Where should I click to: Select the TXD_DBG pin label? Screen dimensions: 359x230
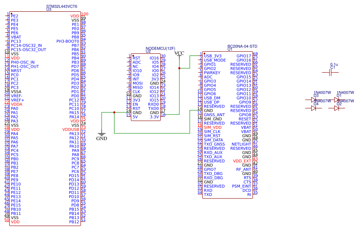click(x=213, y=173)
